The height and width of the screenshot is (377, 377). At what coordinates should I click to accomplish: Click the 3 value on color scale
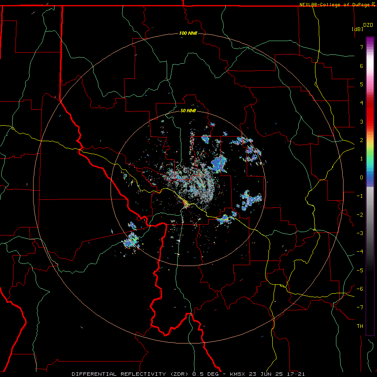[362, 121]
